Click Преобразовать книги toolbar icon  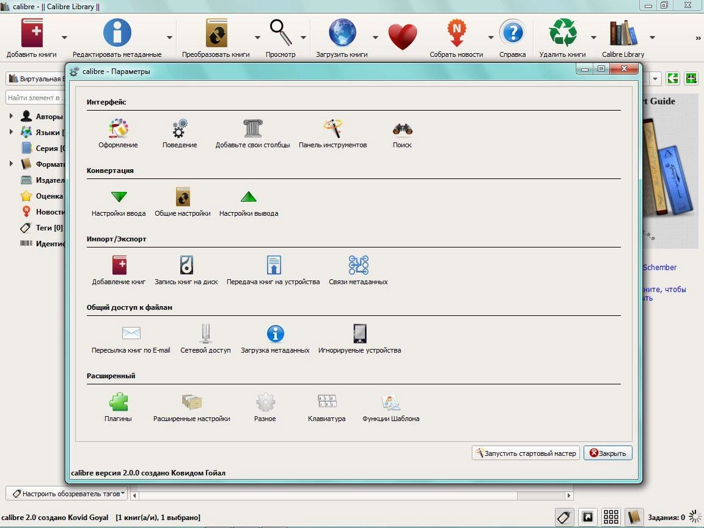coord(216,38)
